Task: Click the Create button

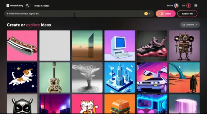Action: pos(166,14)
